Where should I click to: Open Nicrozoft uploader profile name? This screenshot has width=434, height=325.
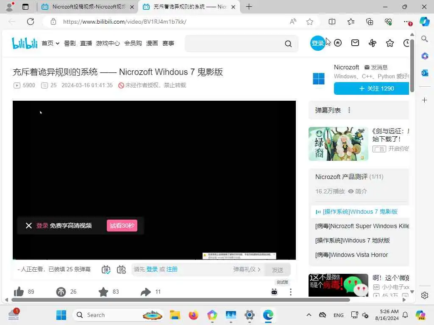click(346, 67)
